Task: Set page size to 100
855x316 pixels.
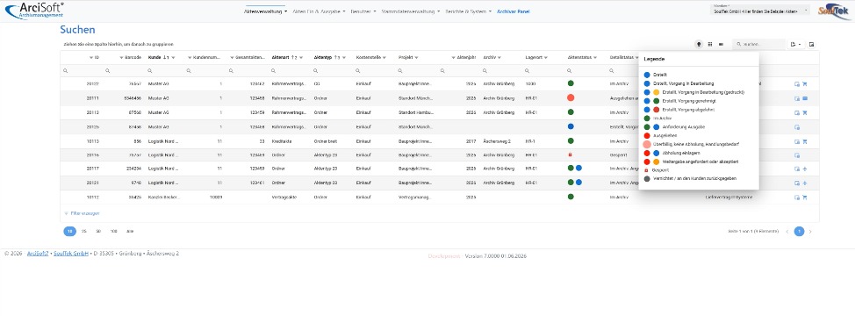Action: [x=113, y=231]
